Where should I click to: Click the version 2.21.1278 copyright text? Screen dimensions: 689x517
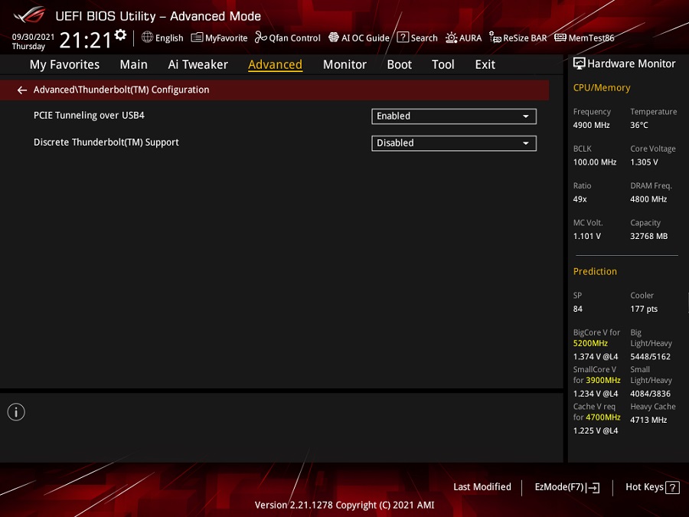click(x=344, y=506)
